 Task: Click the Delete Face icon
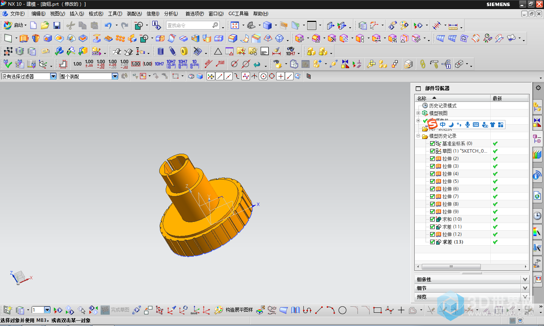click(x=332, y=38)
